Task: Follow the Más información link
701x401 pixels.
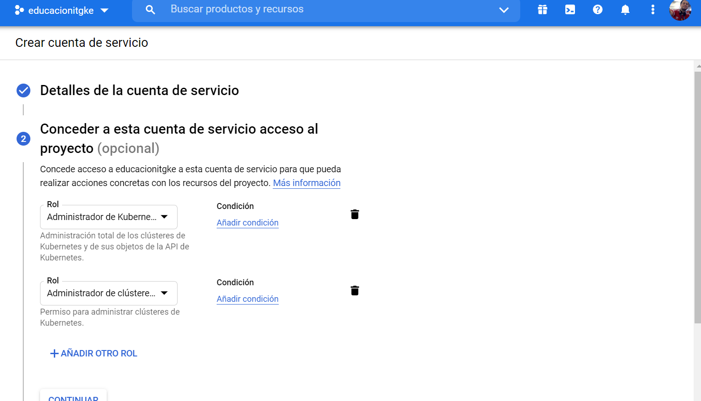Action: [307, 183]
